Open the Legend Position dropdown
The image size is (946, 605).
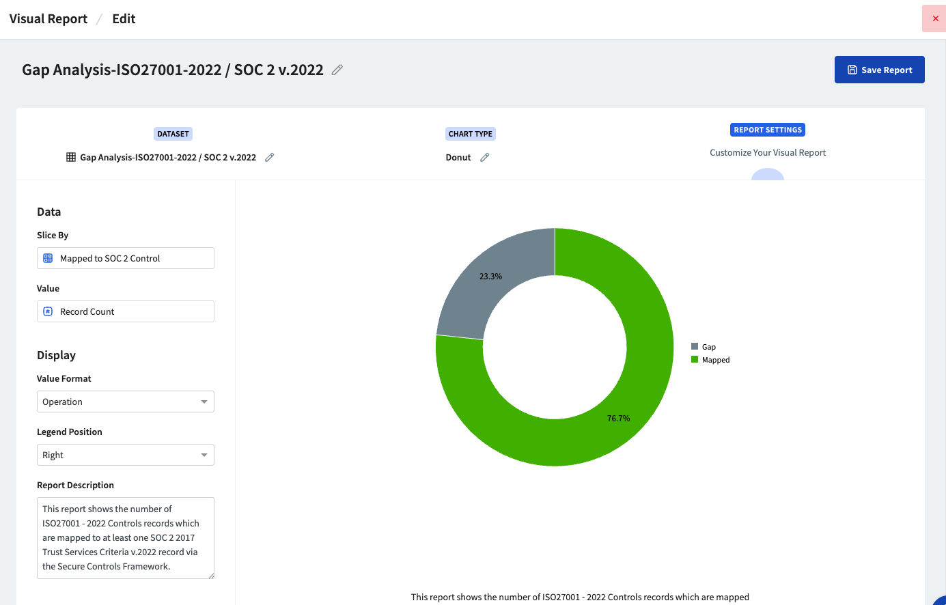[x=126, y=455]
